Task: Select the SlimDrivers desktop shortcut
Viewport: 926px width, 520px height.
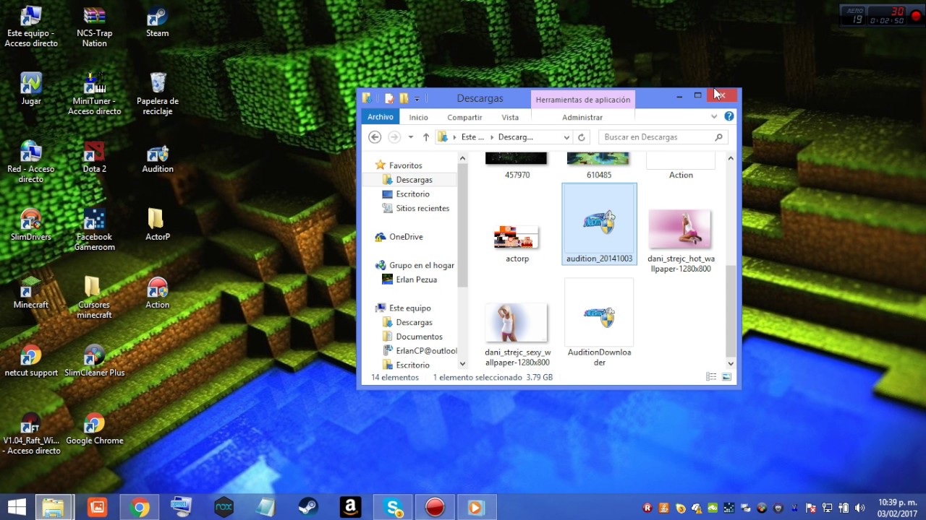Action: [x=30, y=225]
